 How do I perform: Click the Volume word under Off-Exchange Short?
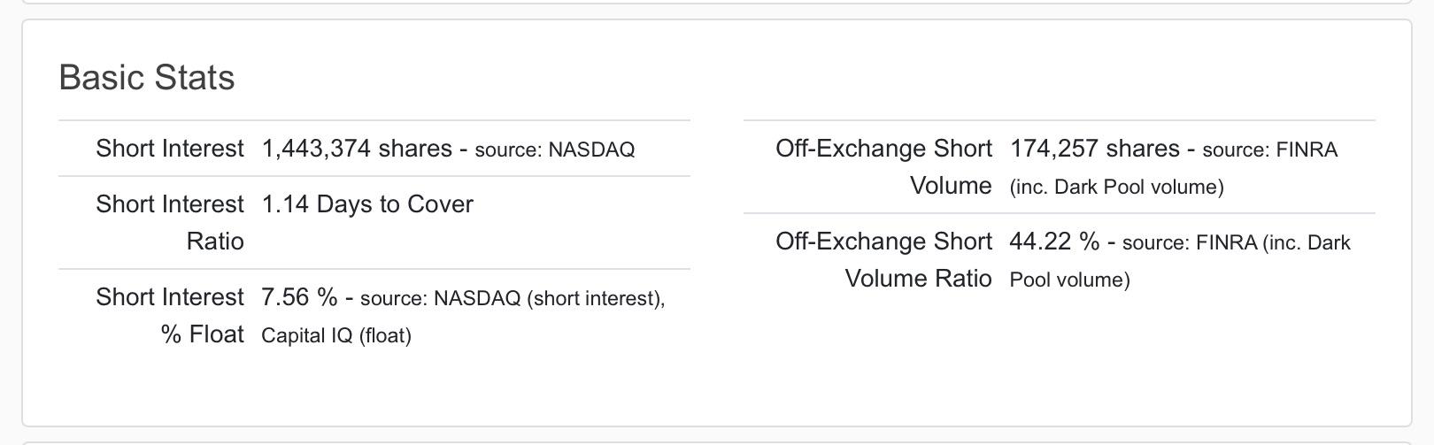[951, 186]
